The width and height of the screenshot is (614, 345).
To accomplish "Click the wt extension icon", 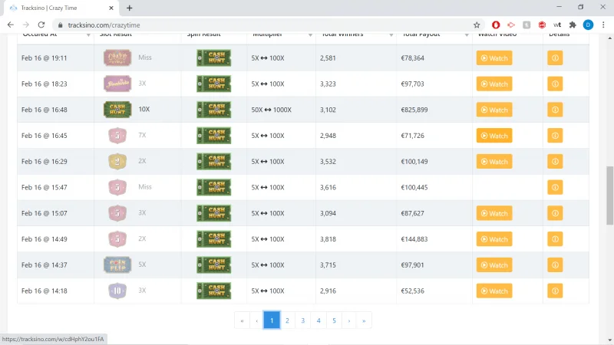I will pos(557,25).
